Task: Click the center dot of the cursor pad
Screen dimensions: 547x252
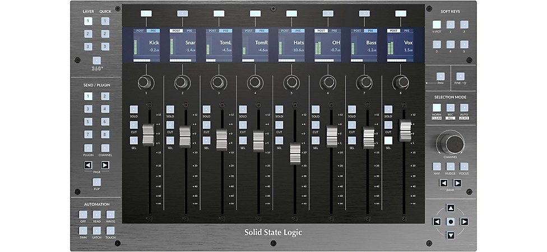Action: 451,222
